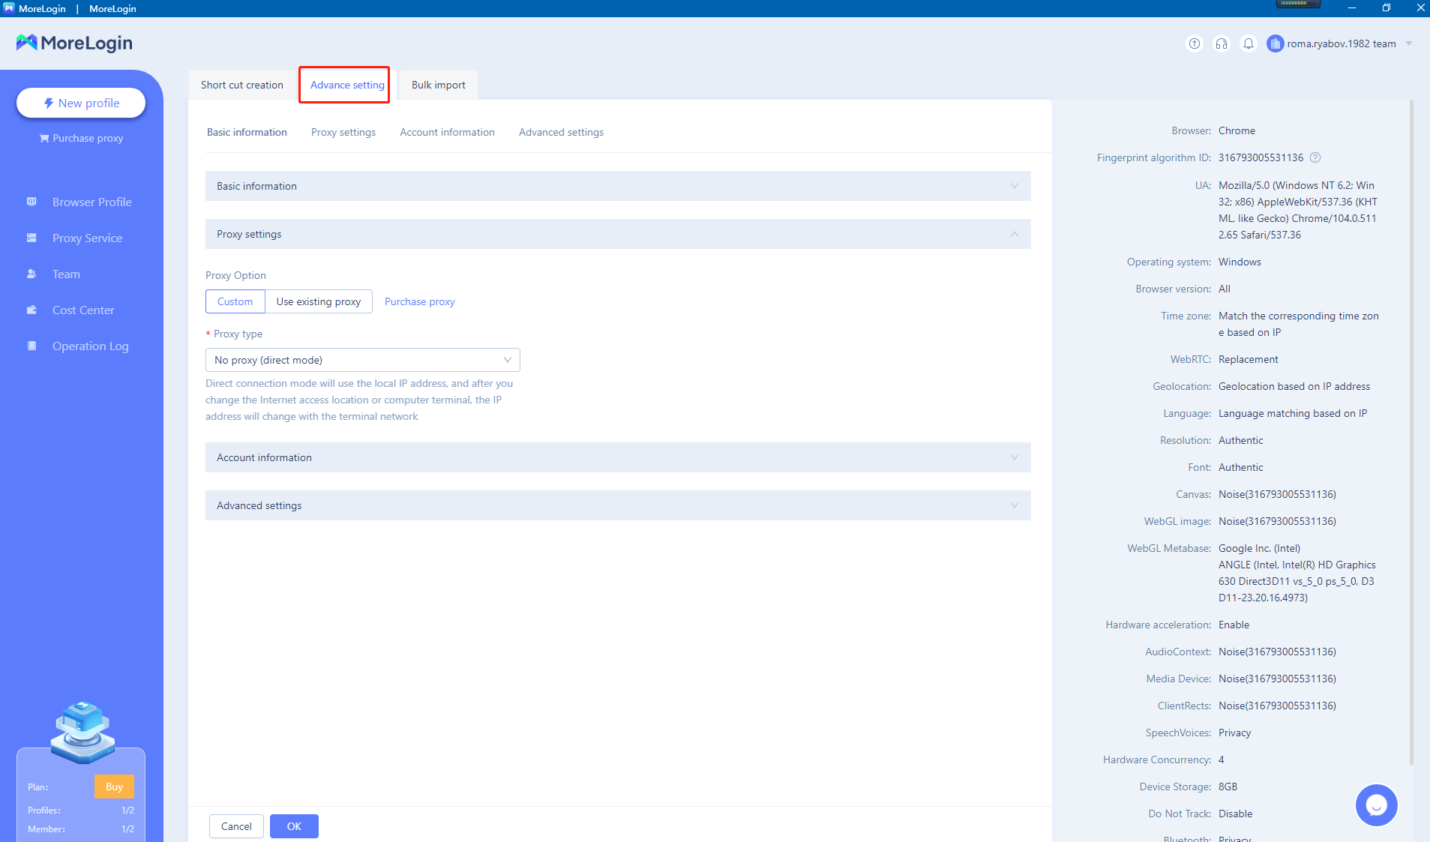The width and height of the screenshot is (1430, 842).
Task: Click the Device Storage 8GB value
Action: [x=1228, y=787]
